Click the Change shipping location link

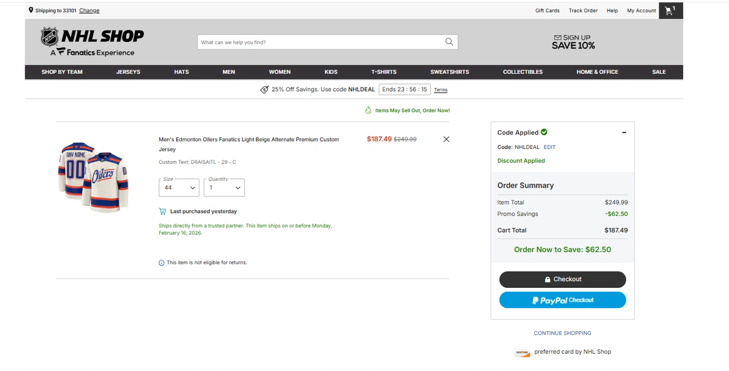tap(89, 10)
